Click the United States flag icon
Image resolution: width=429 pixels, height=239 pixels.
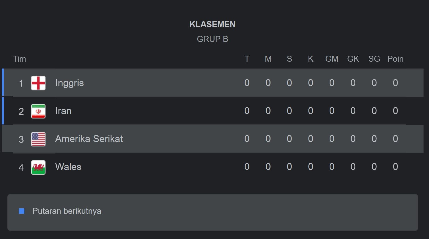click(38, 139)
